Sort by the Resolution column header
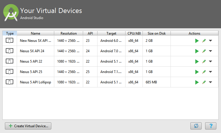This screenshot has width=221, height=133. [68, 33]
